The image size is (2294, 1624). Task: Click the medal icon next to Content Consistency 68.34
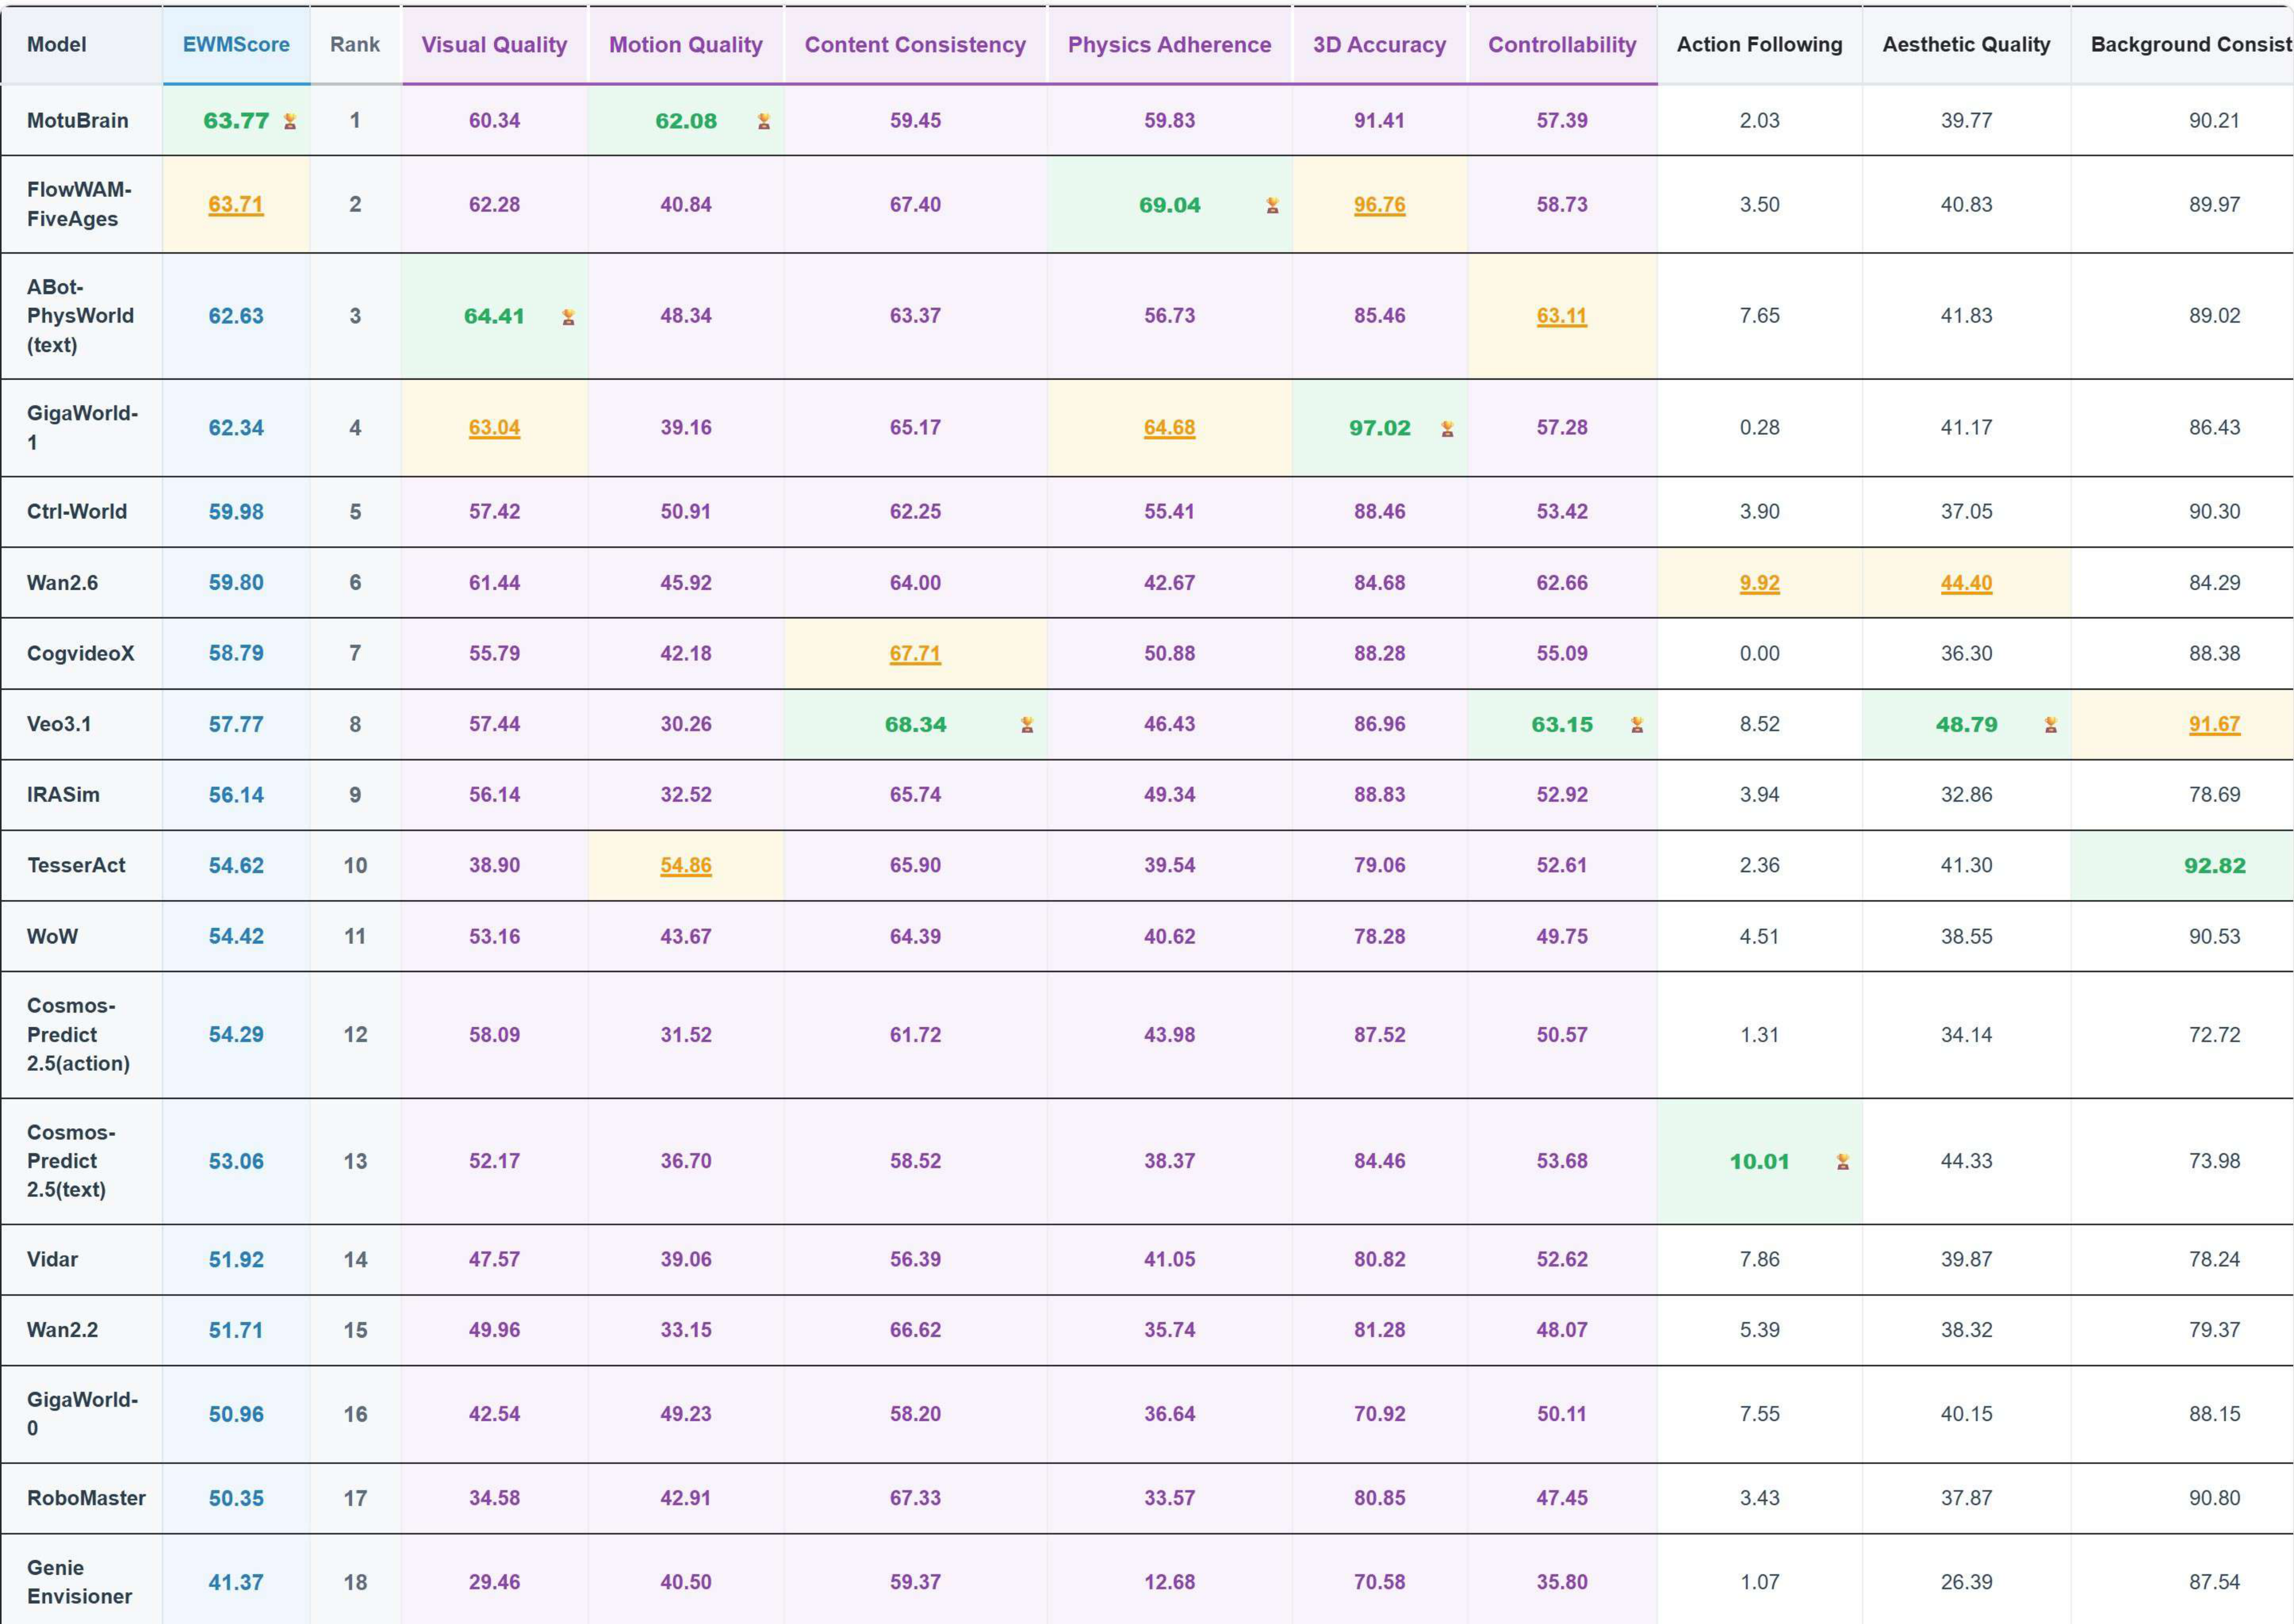[1027, 725]
